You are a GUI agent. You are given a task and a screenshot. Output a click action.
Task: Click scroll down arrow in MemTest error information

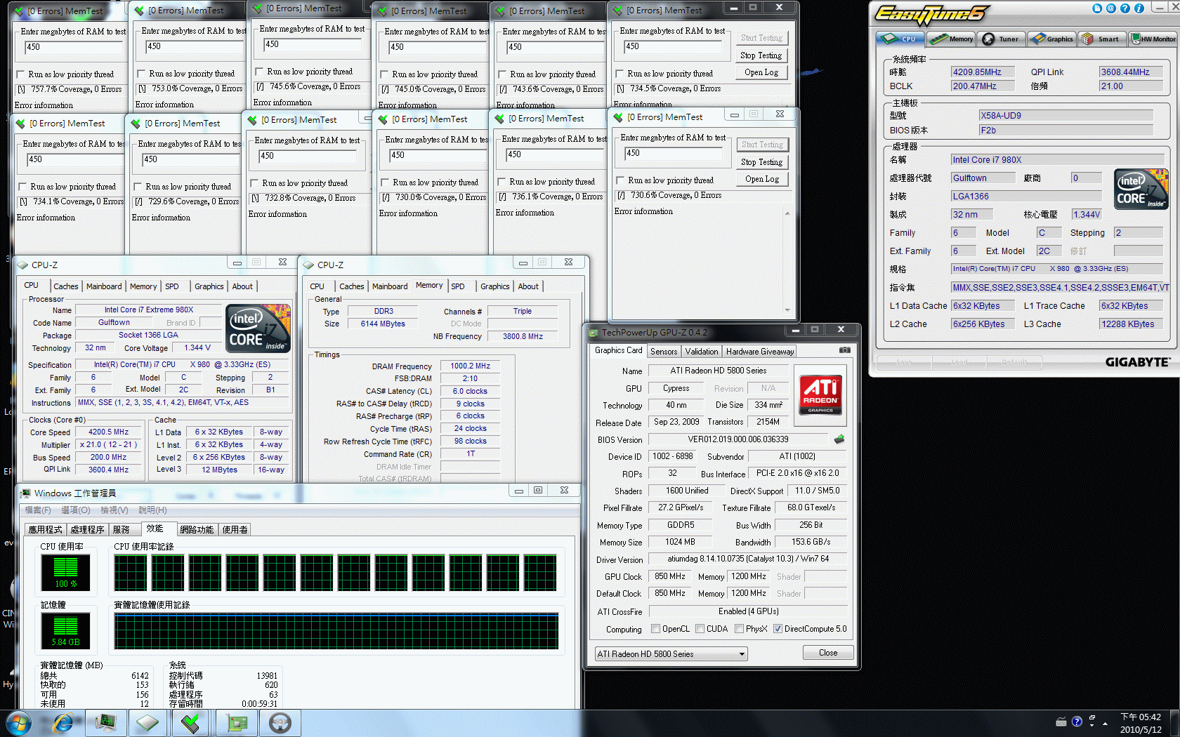tap(787, 310)
